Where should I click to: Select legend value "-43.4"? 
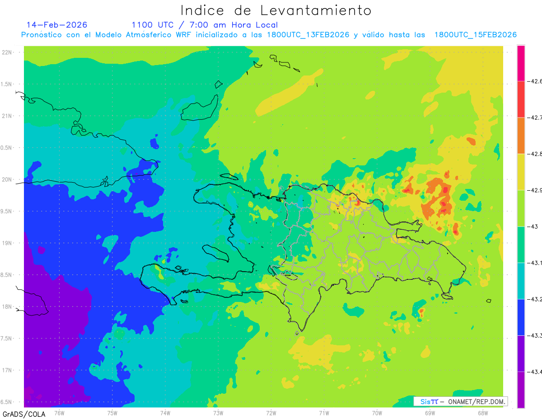(535, 372)
